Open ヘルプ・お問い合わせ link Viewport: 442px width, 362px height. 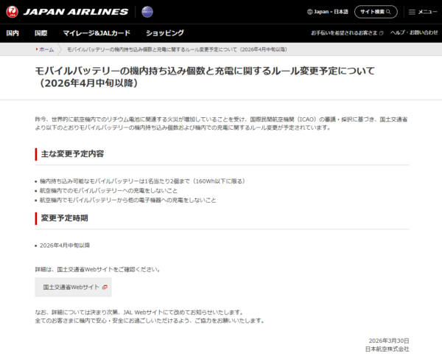tap(413, 33)
